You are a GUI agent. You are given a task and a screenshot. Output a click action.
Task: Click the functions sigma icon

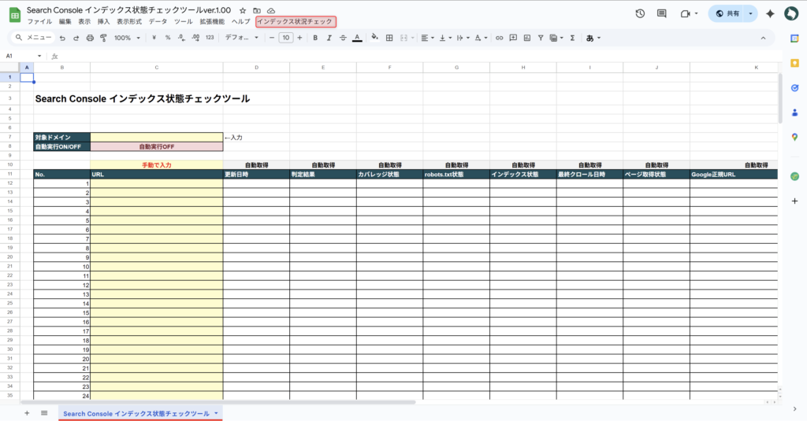click(572, 38)
